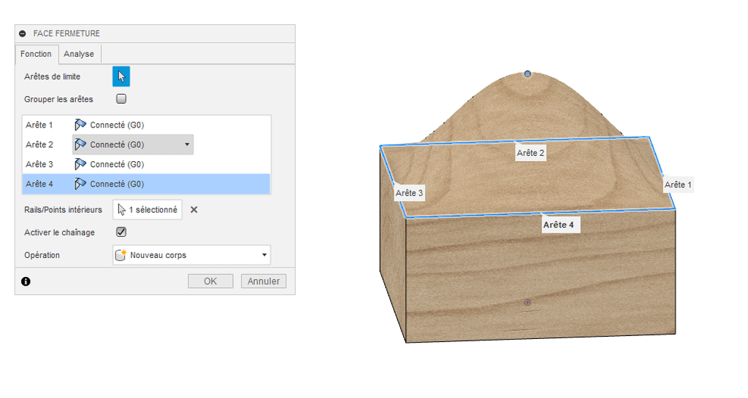The height and width of the screenshot is (398, 748).
Task: Click the Arête 3 continuity icon
Action: click(x=80, y=164)
